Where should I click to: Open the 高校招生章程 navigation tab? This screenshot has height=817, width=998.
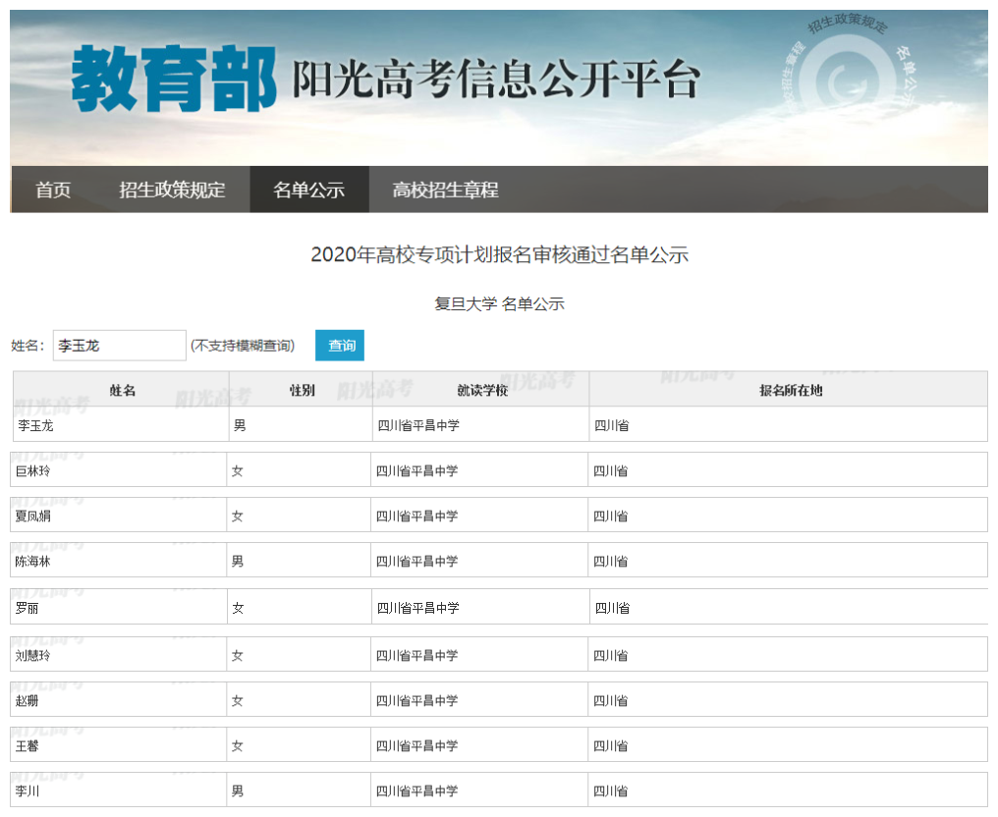tap(445, 190)
